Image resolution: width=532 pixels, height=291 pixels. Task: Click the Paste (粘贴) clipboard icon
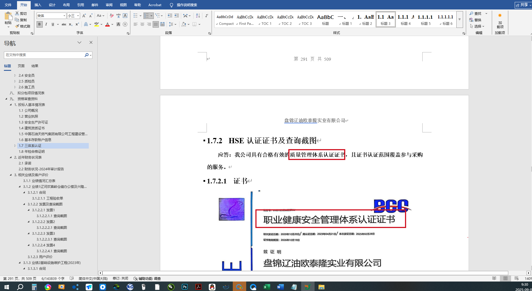(x=8, y=16)
